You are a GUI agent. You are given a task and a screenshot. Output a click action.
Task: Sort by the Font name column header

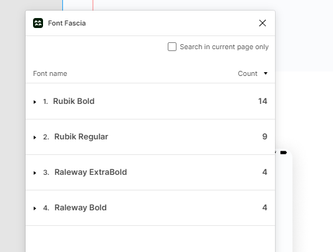tap(50, 73)
